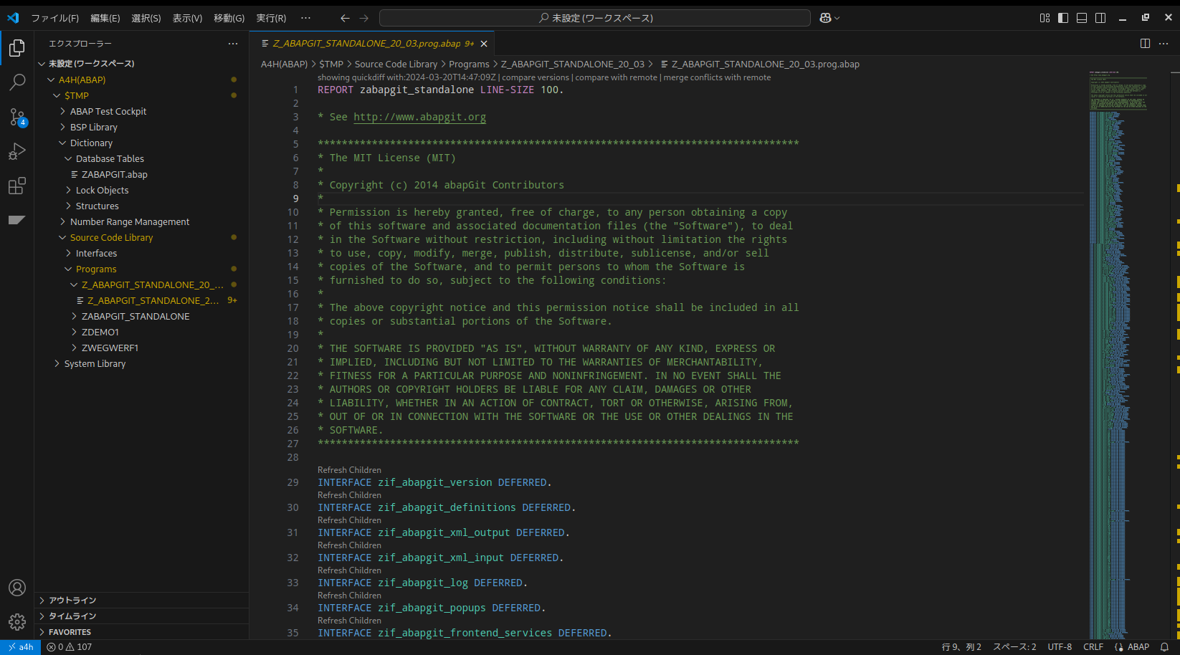Open the http://www.abapgit.org link
The width and height of the screenshot is (1180, 655).
[419, 117]
